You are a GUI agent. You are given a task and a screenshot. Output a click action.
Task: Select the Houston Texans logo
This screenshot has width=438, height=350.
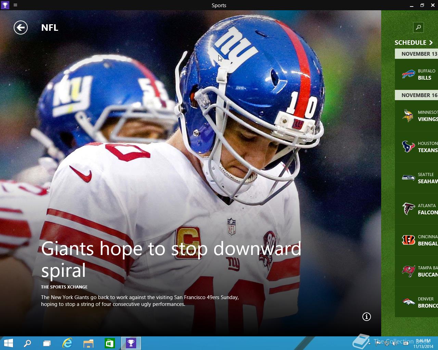(408, 147)
